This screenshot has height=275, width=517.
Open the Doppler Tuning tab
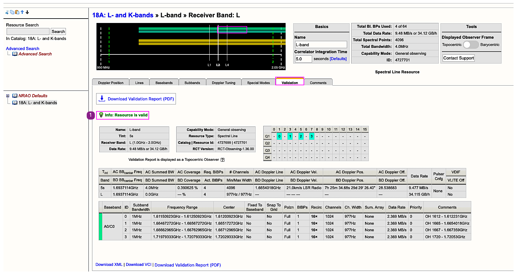[x=224, y=83]
